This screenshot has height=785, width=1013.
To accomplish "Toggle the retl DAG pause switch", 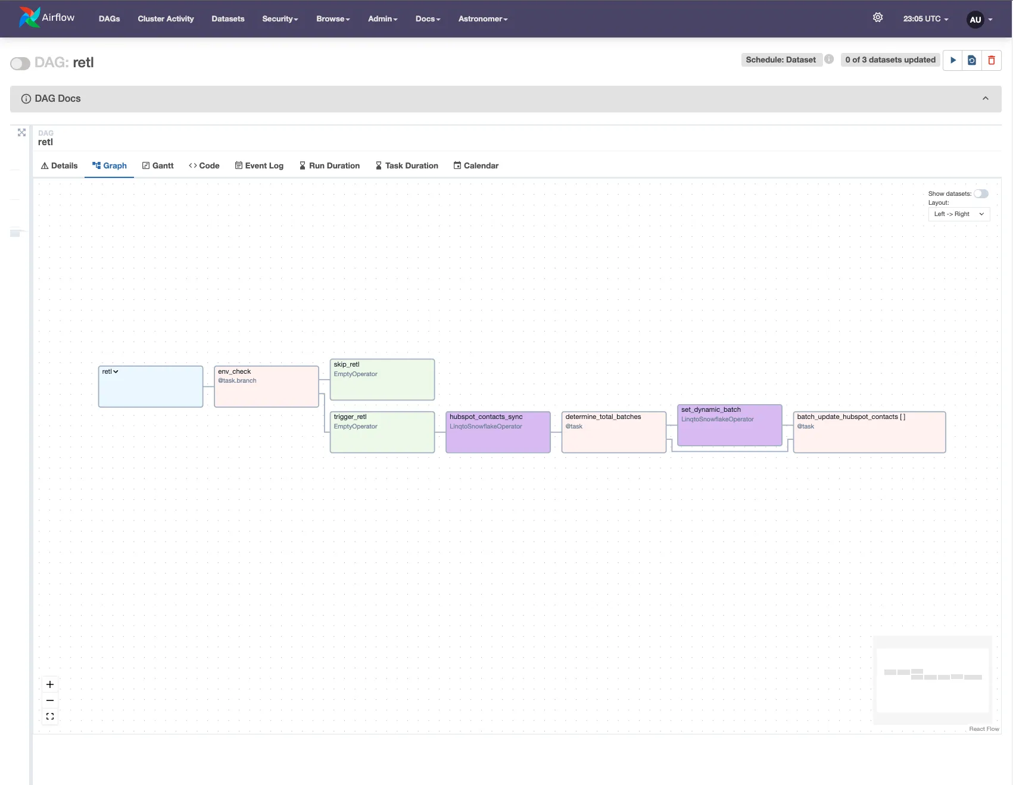I will 20,63.
